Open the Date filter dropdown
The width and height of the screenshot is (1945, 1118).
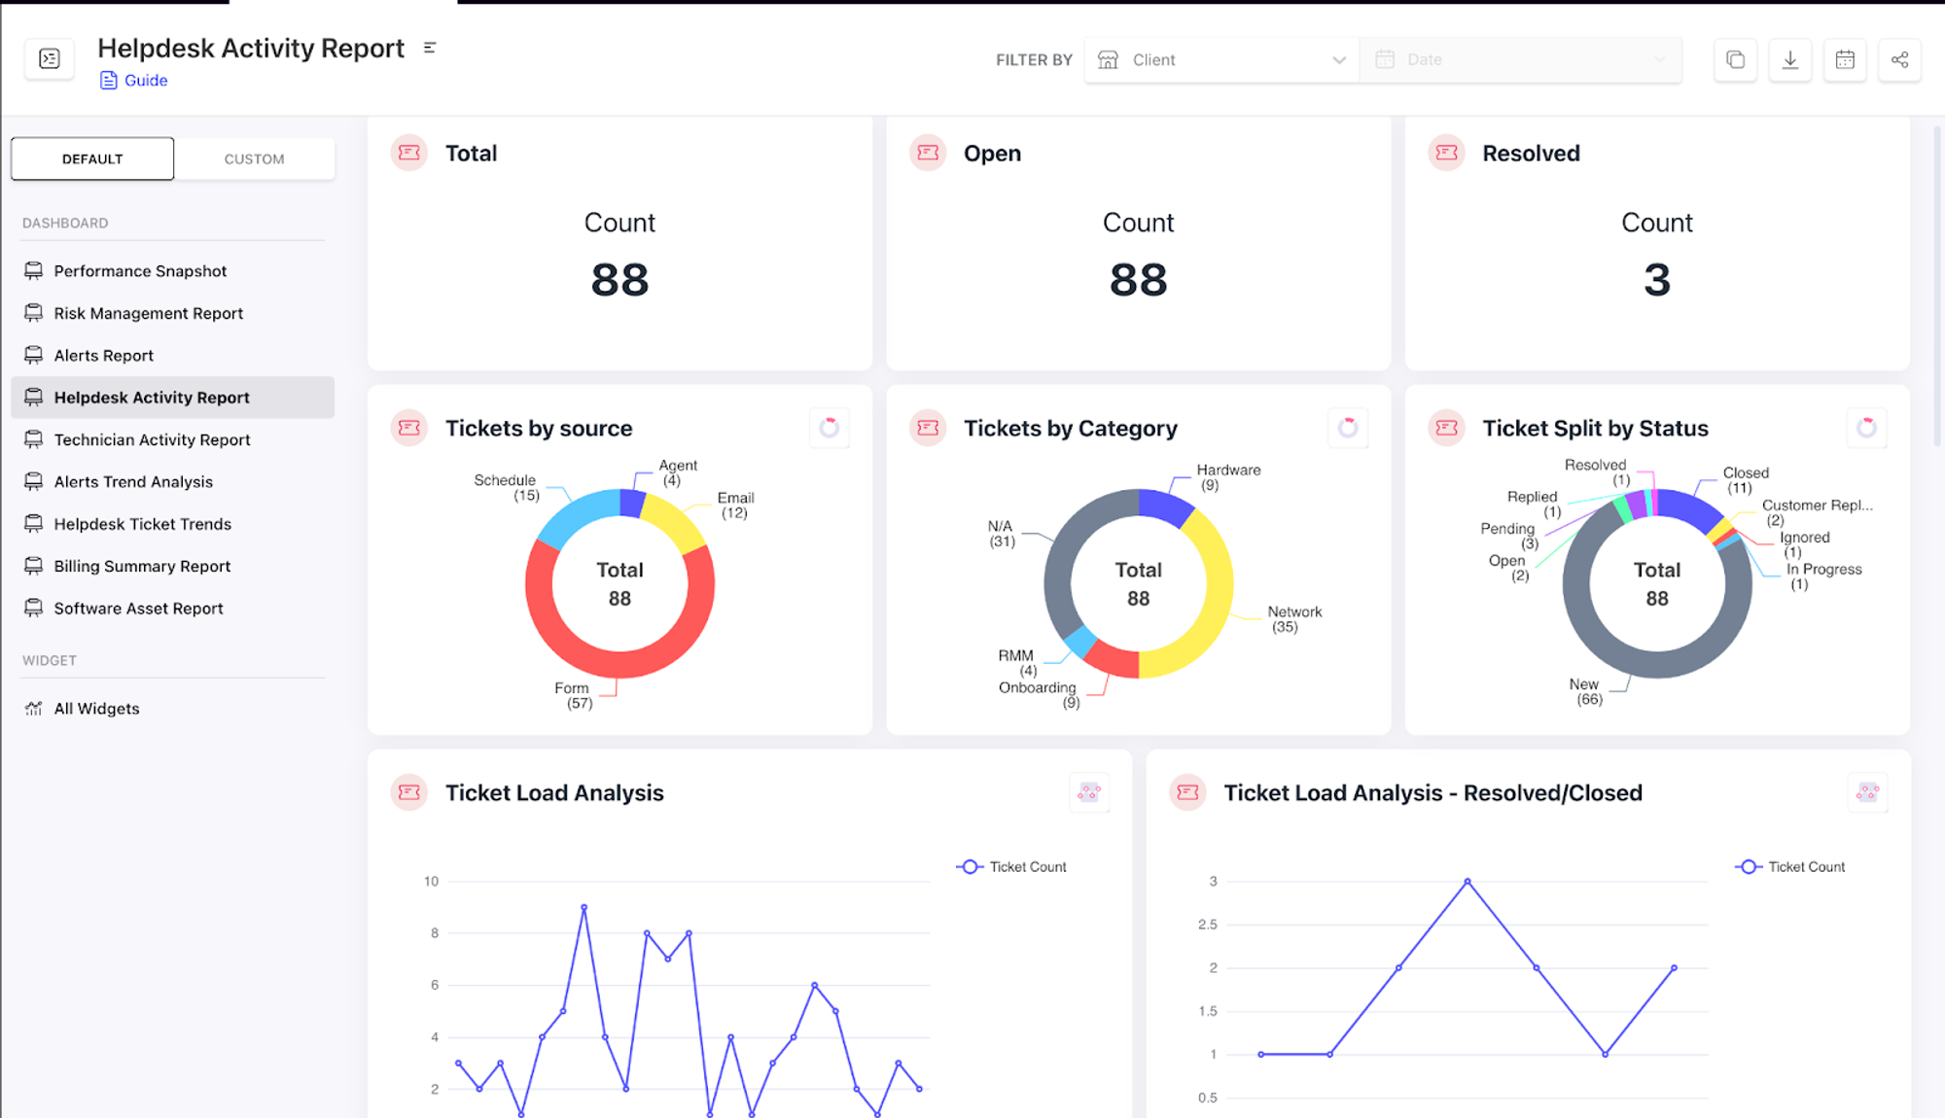(1520, 59)
